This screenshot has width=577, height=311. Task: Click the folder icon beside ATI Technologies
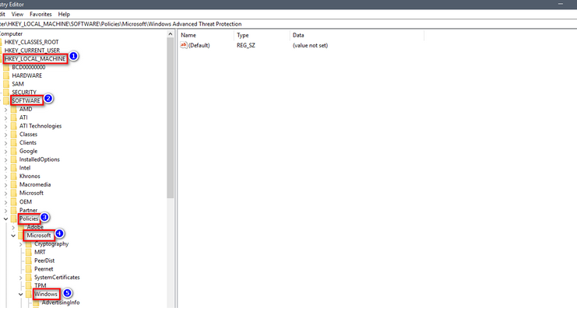click(13, 126)
